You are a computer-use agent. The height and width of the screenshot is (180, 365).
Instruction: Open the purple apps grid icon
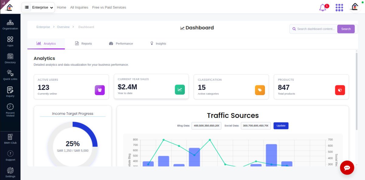tap(339, 8)
